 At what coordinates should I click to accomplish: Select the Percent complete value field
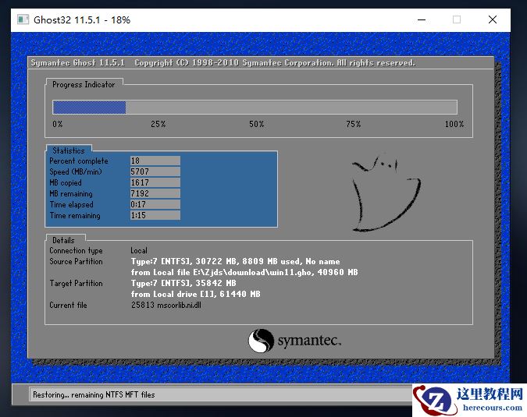click(x=155, y=161)
